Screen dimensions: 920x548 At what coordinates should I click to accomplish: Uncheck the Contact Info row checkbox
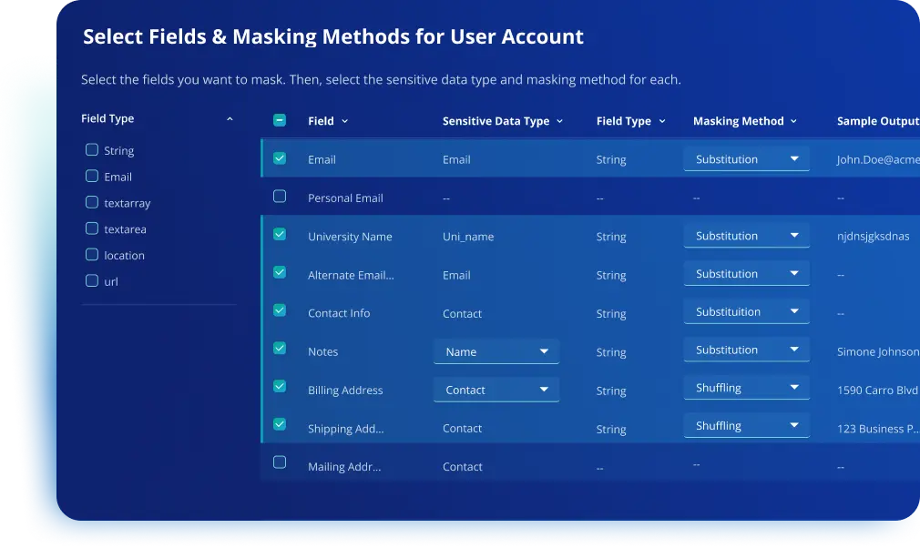click(x=280, y=310)
